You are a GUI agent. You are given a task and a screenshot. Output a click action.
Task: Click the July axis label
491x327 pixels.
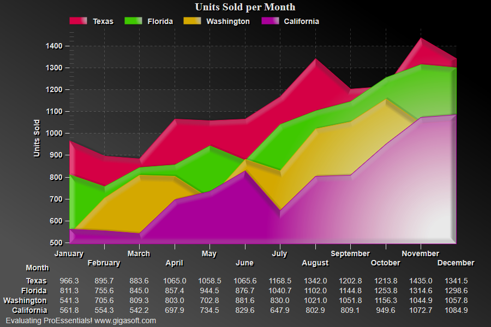point(280,254)
